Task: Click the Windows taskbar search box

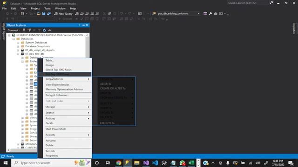Action: [x=51, y=163]
